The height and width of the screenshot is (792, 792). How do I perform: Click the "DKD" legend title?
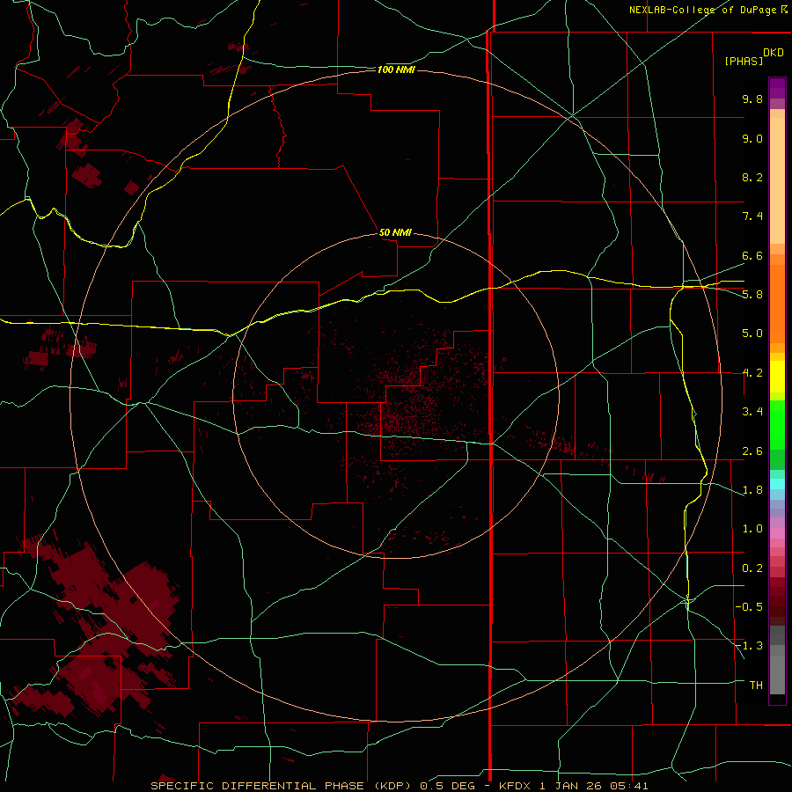pyautogui.click(x=774, y=53)
